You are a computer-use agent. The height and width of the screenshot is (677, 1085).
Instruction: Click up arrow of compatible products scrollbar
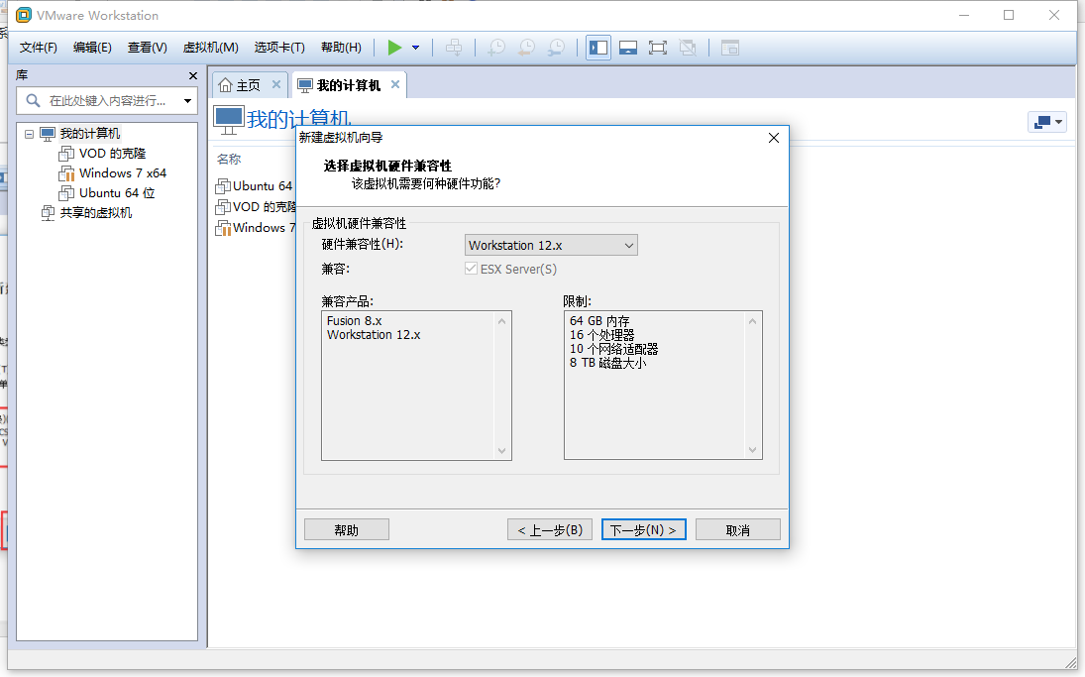pos(501,321)
